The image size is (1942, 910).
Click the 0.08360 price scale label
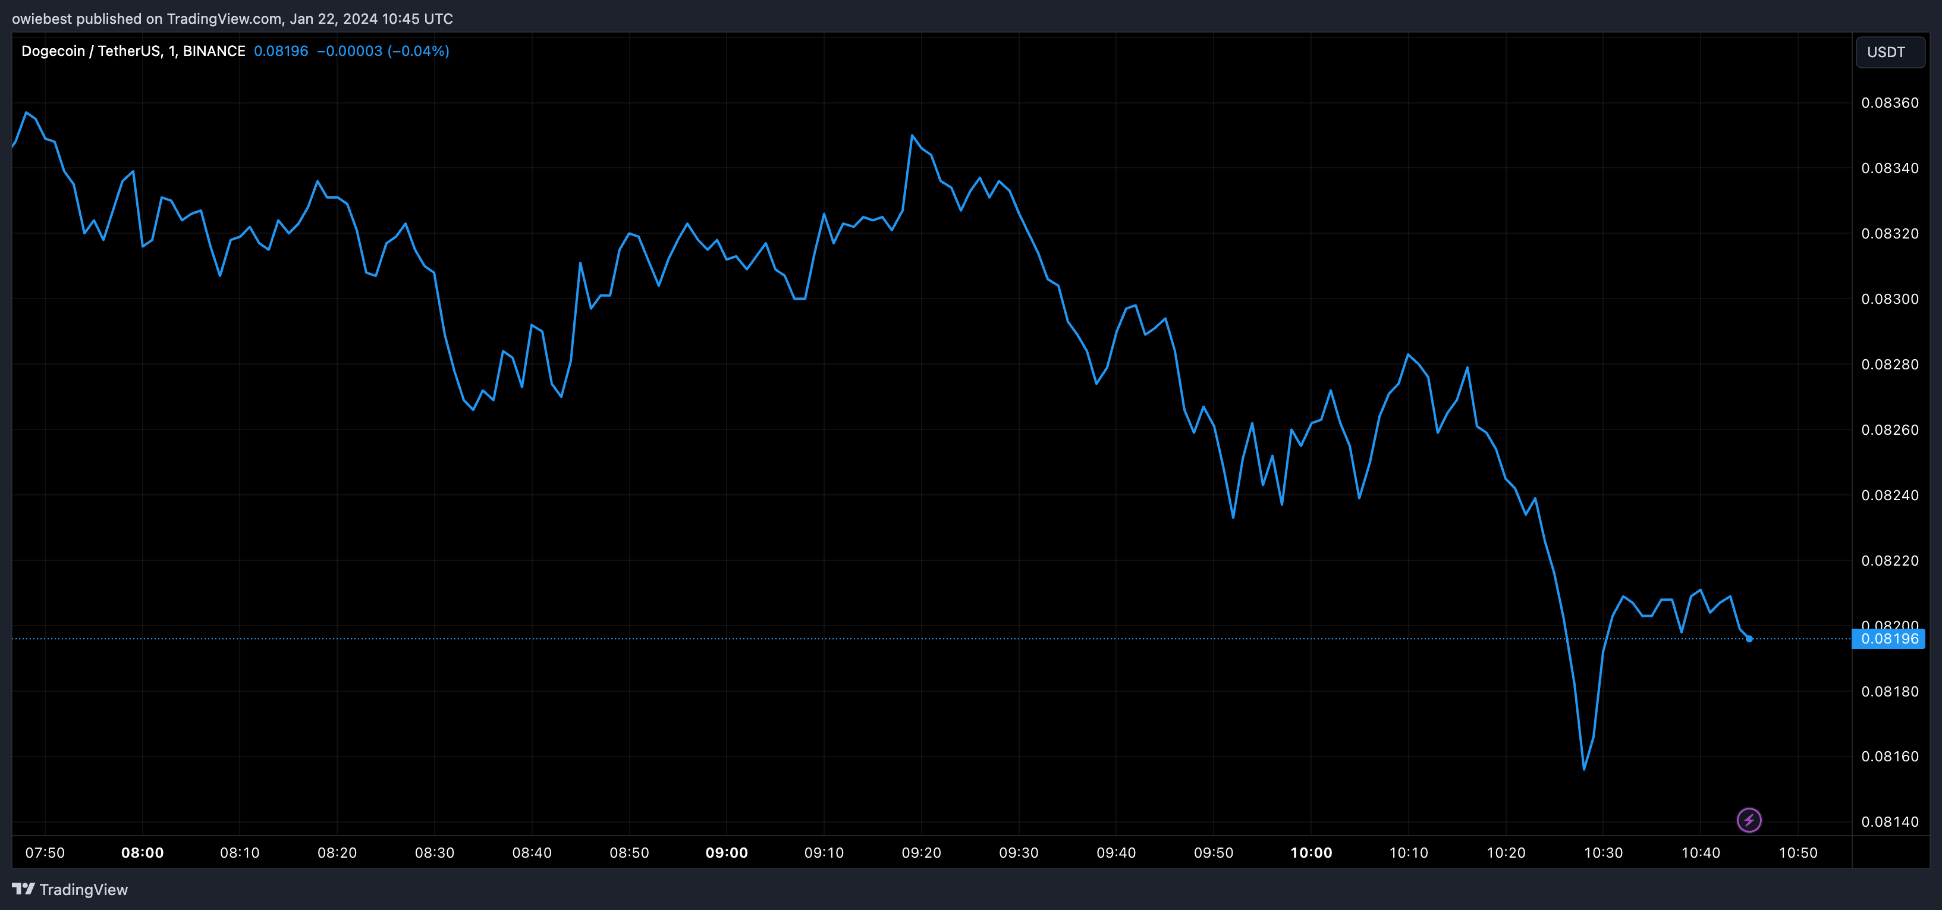[x=1889, y=103]
